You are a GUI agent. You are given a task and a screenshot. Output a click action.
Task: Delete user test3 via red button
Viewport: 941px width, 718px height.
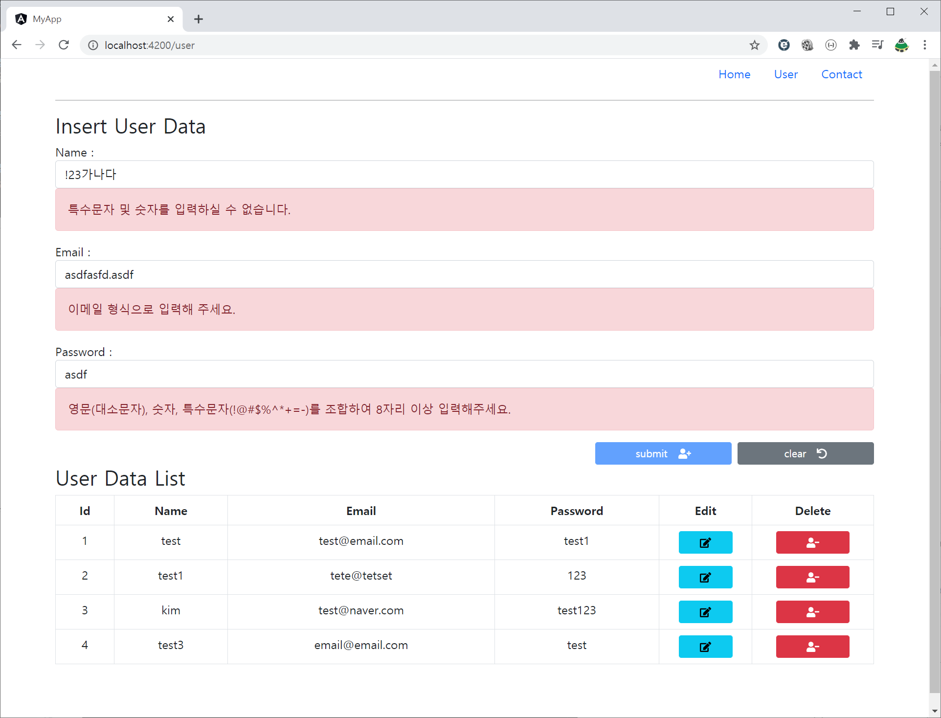tap(812, 647)
